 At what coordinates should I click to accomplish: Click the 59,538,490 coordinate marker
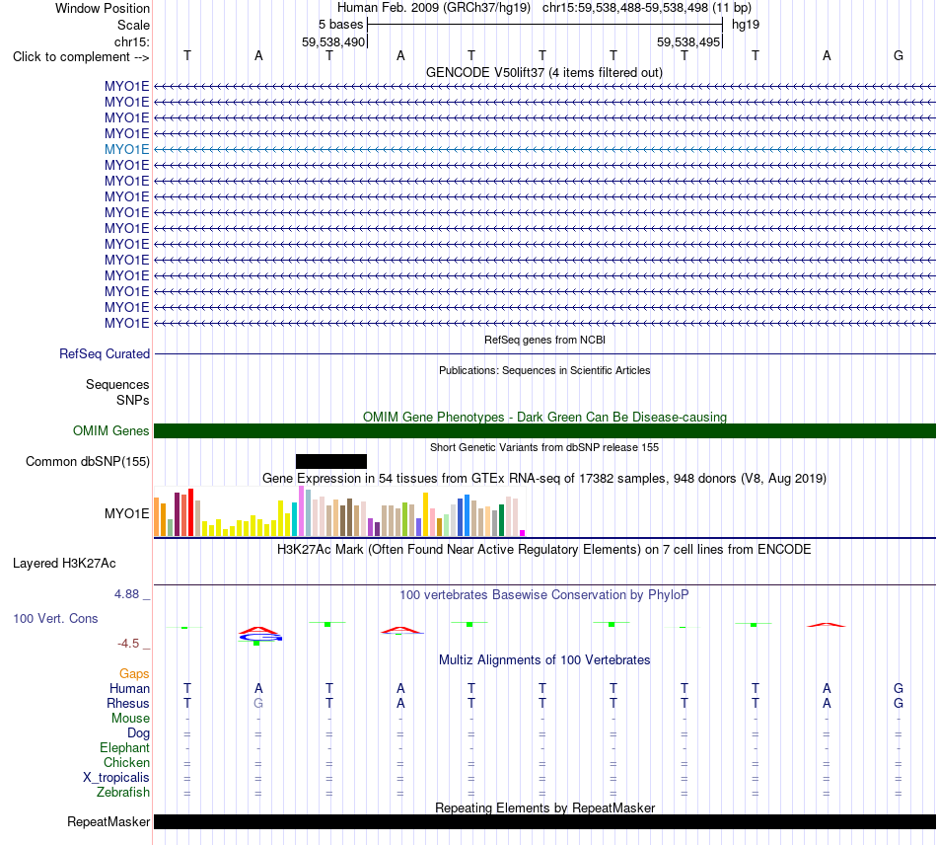[x=332, y=41]
